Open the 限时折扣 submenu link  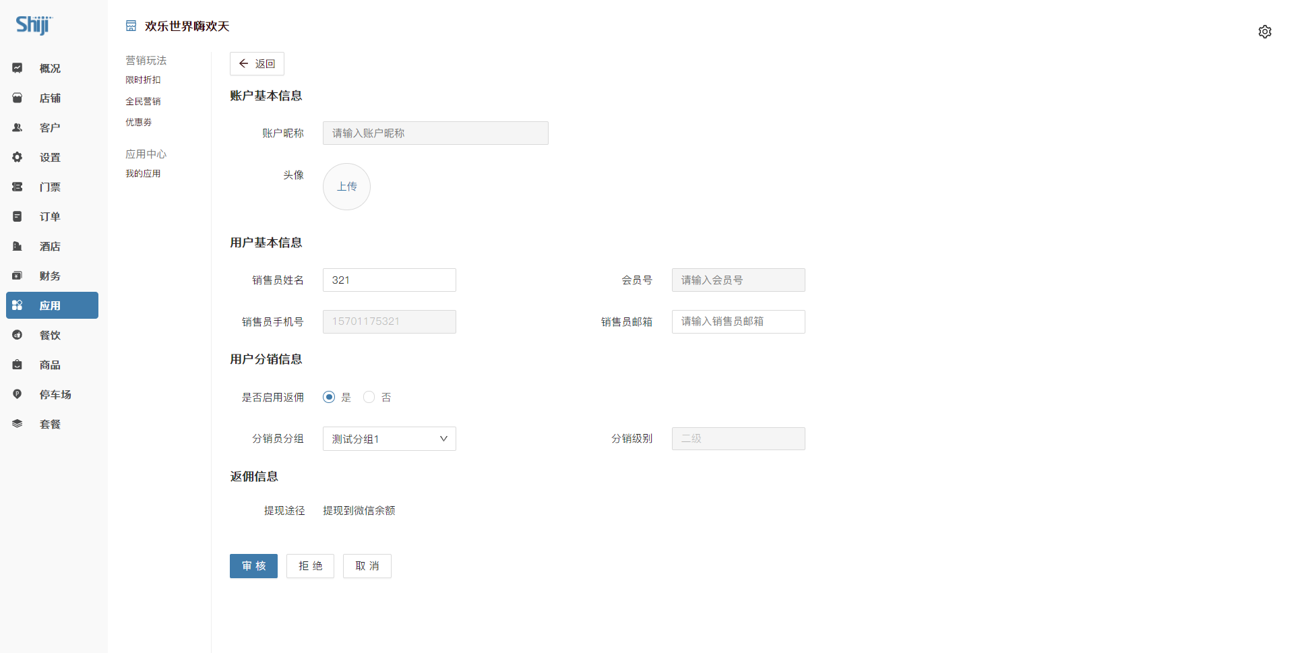[143, 80]
